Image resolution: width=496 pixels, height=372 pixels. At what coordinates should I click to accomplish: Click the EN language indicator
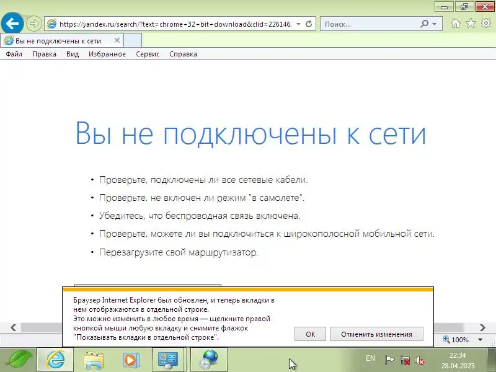[370, 358]
